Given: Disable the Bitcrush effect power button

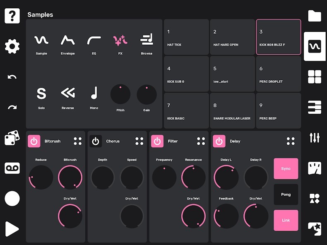Looking at the screenshot, I should coord(34,141).
